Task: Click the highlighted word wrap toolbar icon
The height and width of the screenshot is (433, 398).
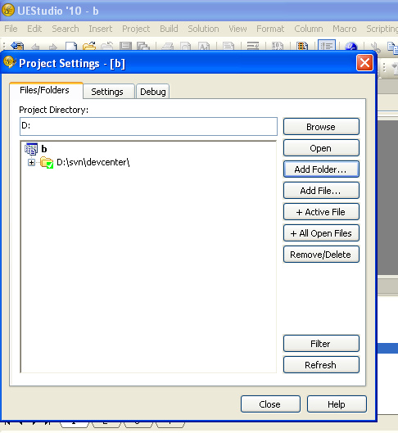Action: (x=327, y=46)
